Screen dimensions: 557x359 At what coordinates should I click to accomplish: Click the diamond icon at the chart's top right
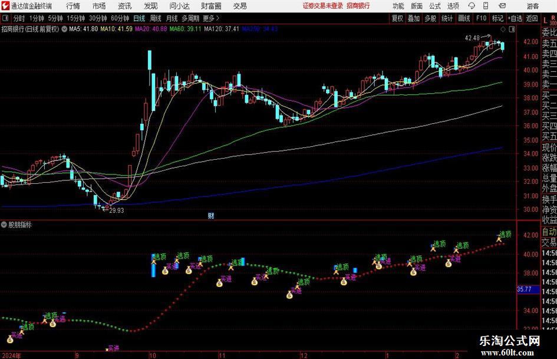pyautogui.click(x=503, y=29)
